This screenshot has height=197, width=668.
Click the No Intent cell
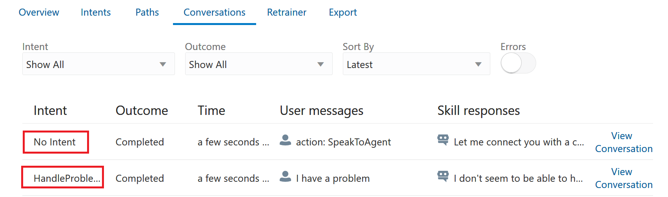click(56, 142)
